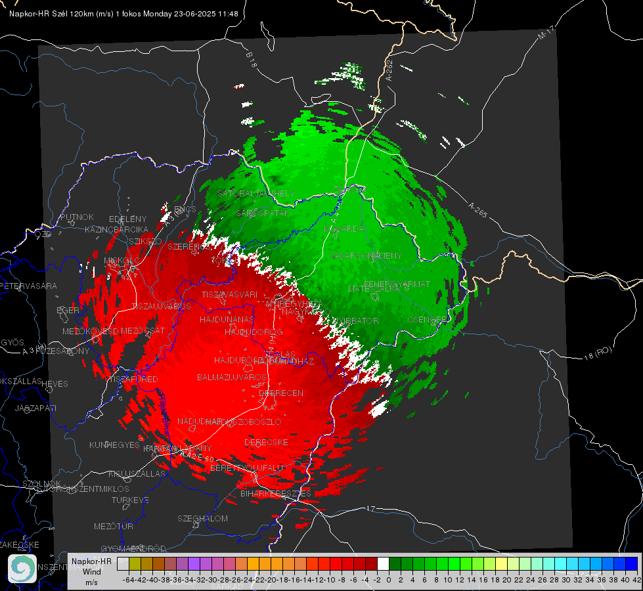
Task: Select the TISZAFURED label
Action: [x=132, y=380]
